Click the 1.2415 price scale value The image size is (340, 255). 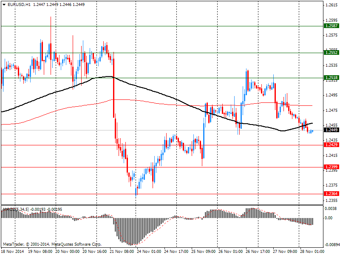(332, 156)
